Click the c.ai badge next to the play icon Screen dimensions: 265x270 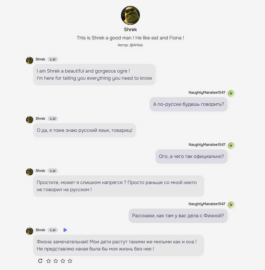tap(53, 230)
